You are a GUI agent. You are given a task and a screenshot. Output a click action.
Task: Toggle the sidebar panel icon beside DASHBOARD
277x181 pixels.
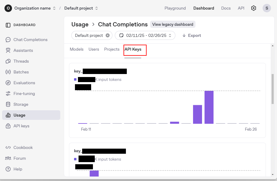(8, 25)
